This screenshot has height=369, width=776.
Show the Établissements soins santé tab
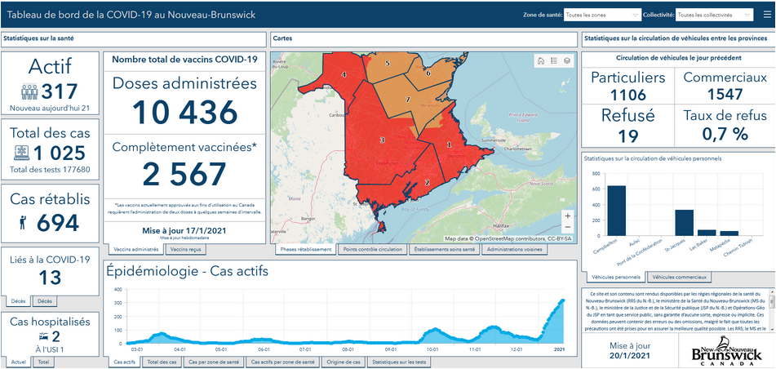tap(445, 250)
